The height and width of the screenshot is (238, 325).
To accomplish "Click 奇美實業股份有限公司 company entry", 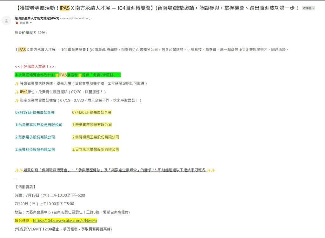I will click(92, 125).
